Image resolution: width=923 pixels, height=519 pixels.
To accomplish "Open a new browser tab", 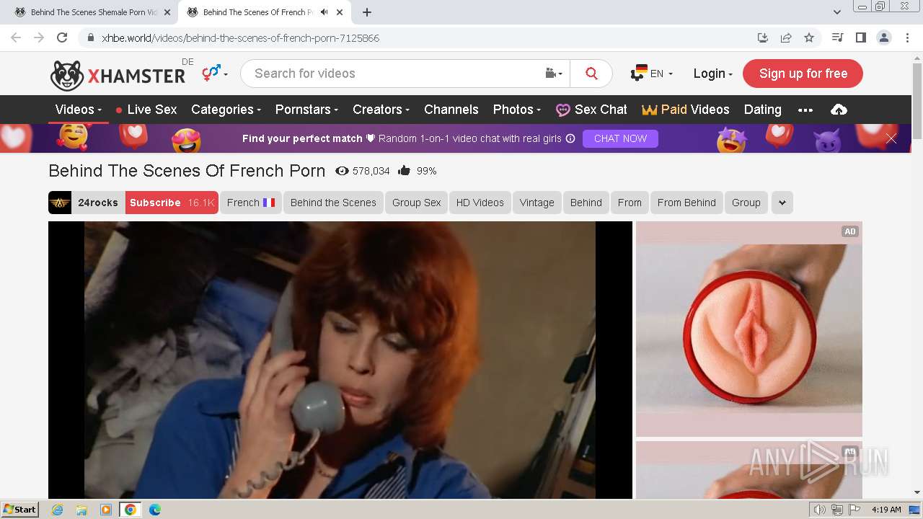I will click(367, 12).
